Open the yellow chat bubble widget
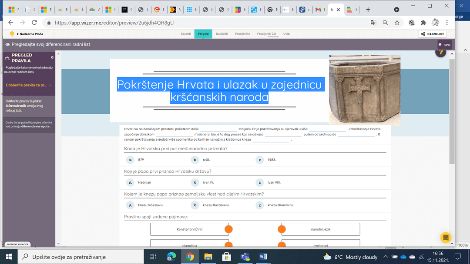This screenshot has height=264, width=470. point(446,237)
